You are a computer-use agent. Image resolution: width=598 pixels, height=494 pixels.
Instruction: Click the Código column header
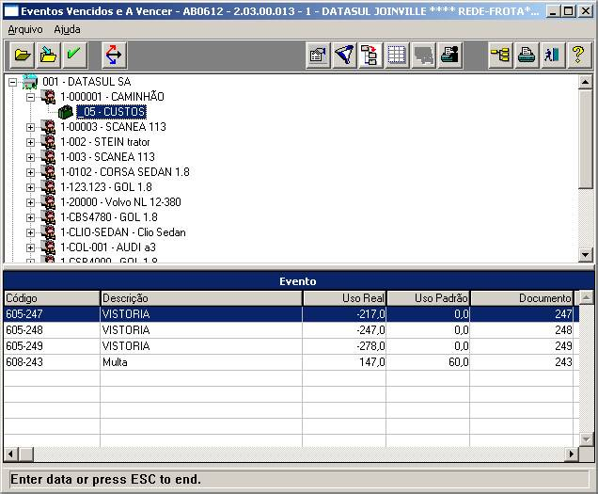52,298
